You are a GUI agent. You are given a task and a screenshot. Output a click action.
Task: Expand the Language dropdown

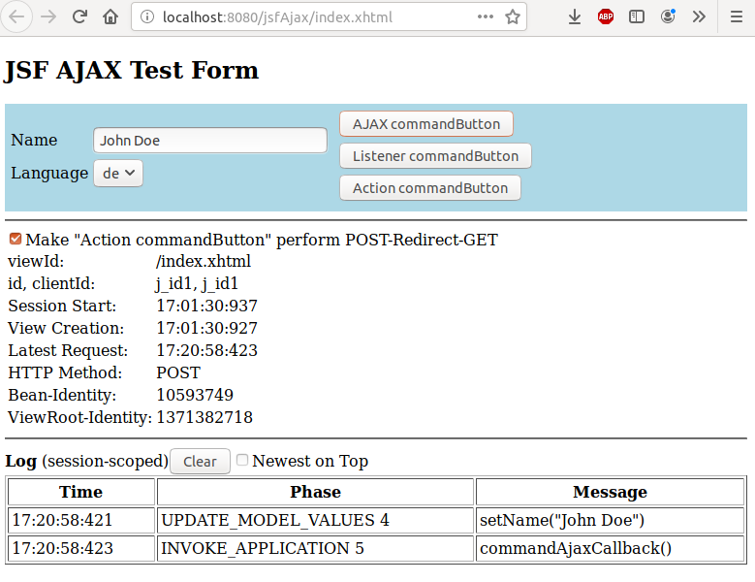[118, 173]
